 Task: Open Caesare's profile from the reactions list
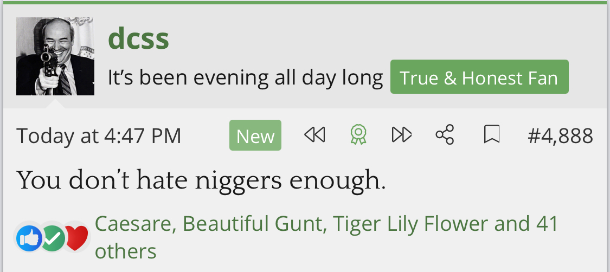135,223
